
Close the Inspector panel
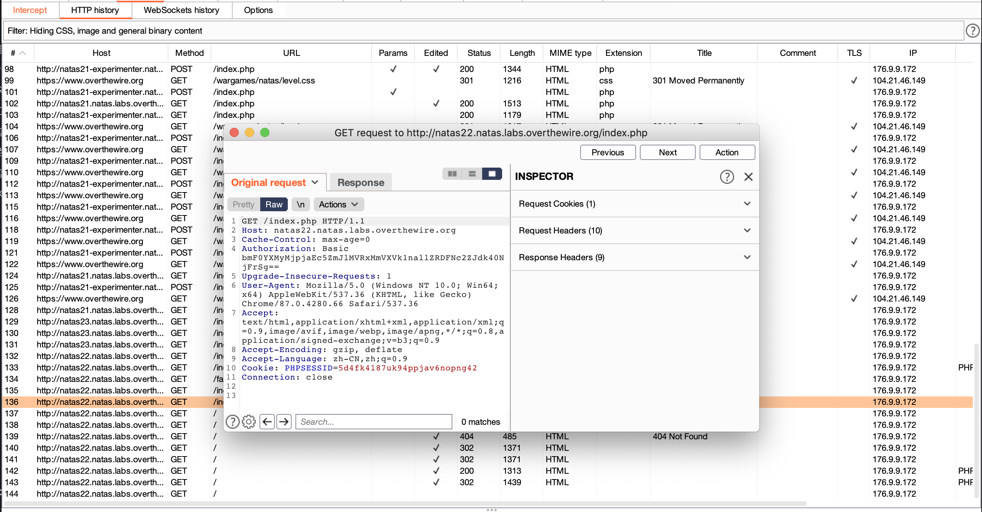749,176
